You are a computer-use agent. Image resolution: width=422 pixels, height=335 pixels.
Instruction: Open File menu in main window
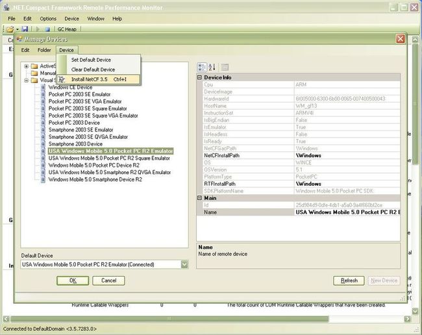click(12, 19)
